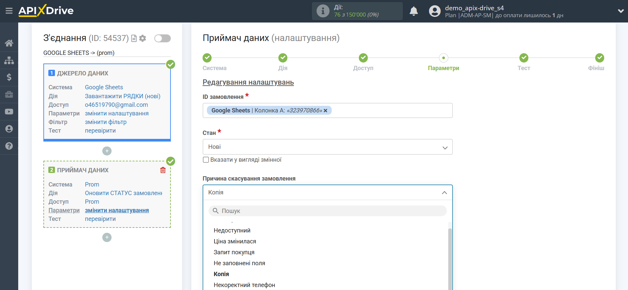This screenshot has height=290, width=628.
Task: Click the Google Sheets system link
Action: [x=104, y=87]
